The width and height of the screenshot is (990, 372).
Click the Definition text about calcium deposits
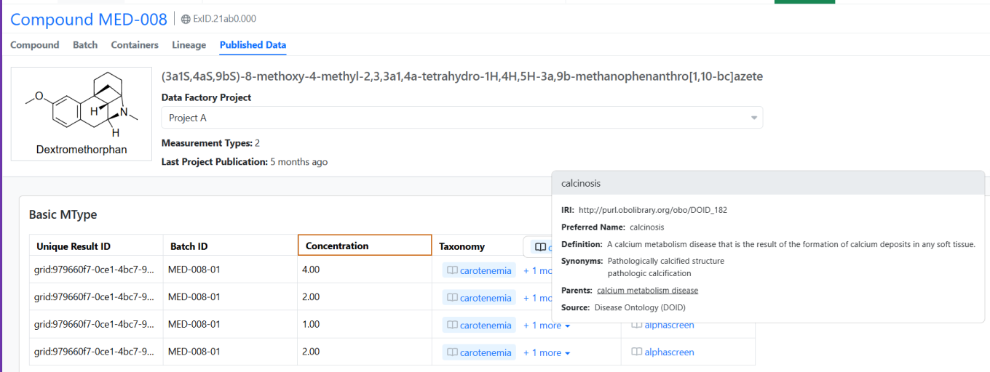tap(791, 244)
